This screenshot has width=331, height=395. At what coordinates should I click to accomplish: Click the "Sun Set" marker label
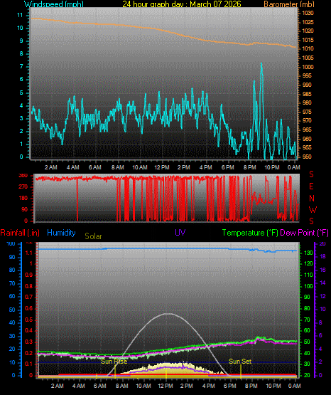tap(240, 362)
